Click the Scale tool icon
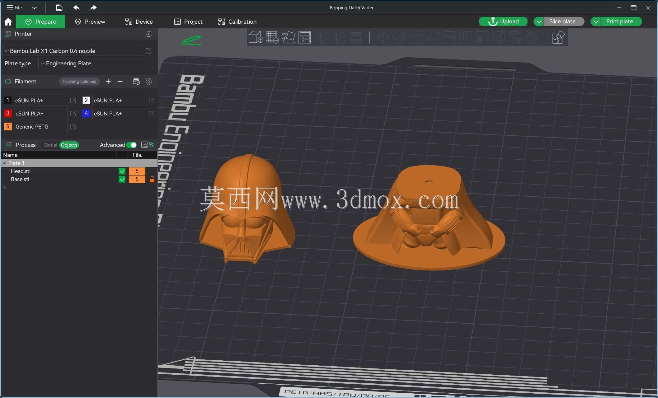Screen dimensions: 658x398 tap(416, 37)
